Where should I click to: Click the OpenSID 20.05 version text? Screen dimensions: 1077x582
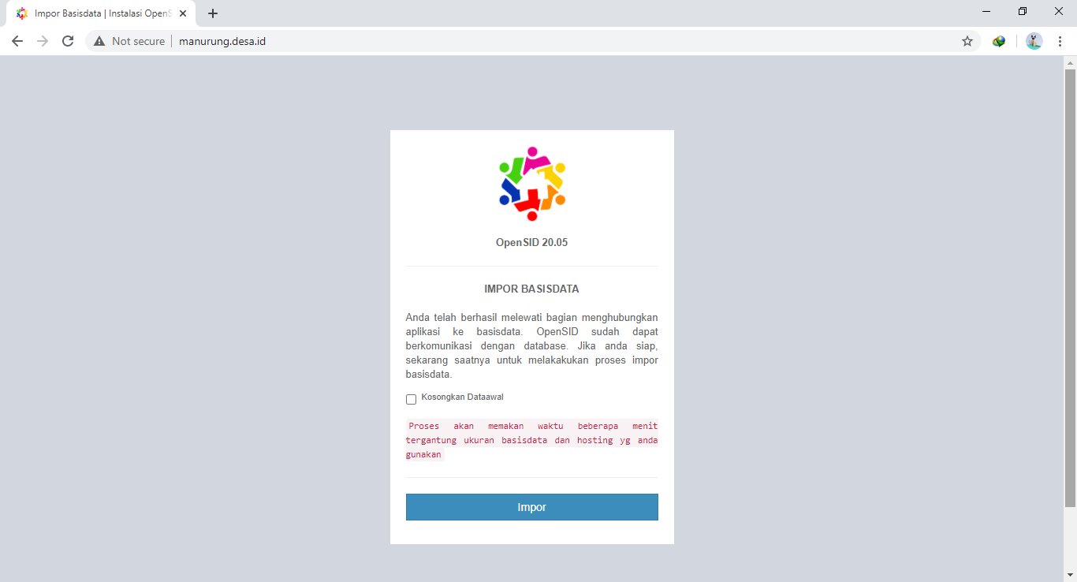click(532, 242)
